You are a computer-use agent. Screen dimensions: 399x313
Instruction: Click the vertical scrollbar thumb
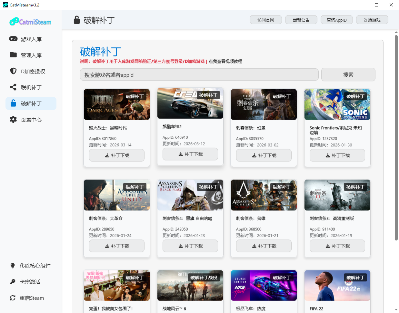396,138
